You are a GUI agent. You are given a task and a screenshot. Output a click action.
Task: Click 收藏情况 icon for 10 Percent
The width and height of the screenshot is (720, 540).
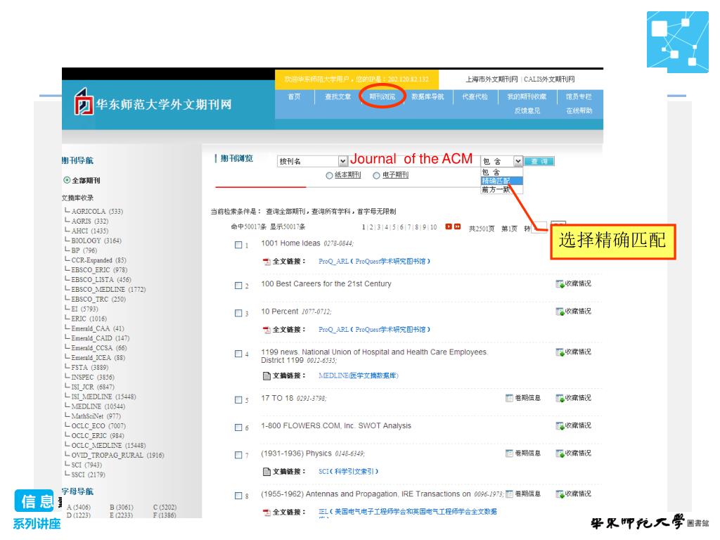(560, 311)
